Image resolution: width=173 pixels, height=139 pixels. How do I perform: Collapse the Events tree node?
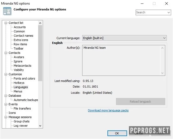(x=6, y=104)
